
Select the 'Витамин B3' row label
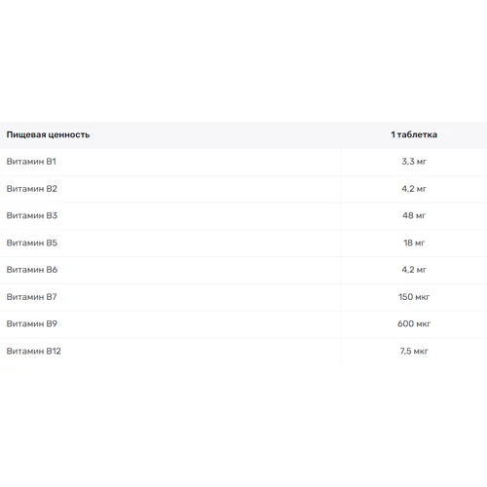point(32,215)
